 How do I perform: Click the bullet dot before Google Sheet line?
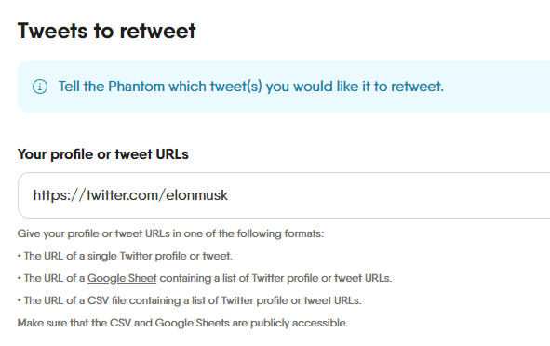pyautogui.click(x=20, y=279)
